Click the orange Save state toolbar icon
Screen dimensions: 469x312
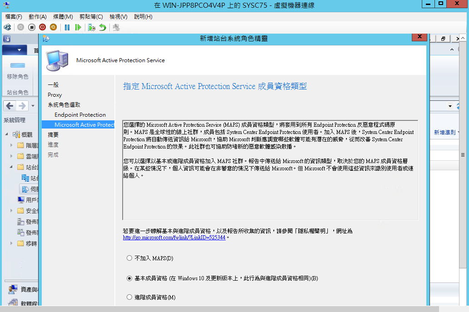[53, 28]
